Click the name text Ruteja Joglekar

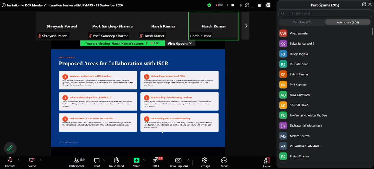click(299, 54)
